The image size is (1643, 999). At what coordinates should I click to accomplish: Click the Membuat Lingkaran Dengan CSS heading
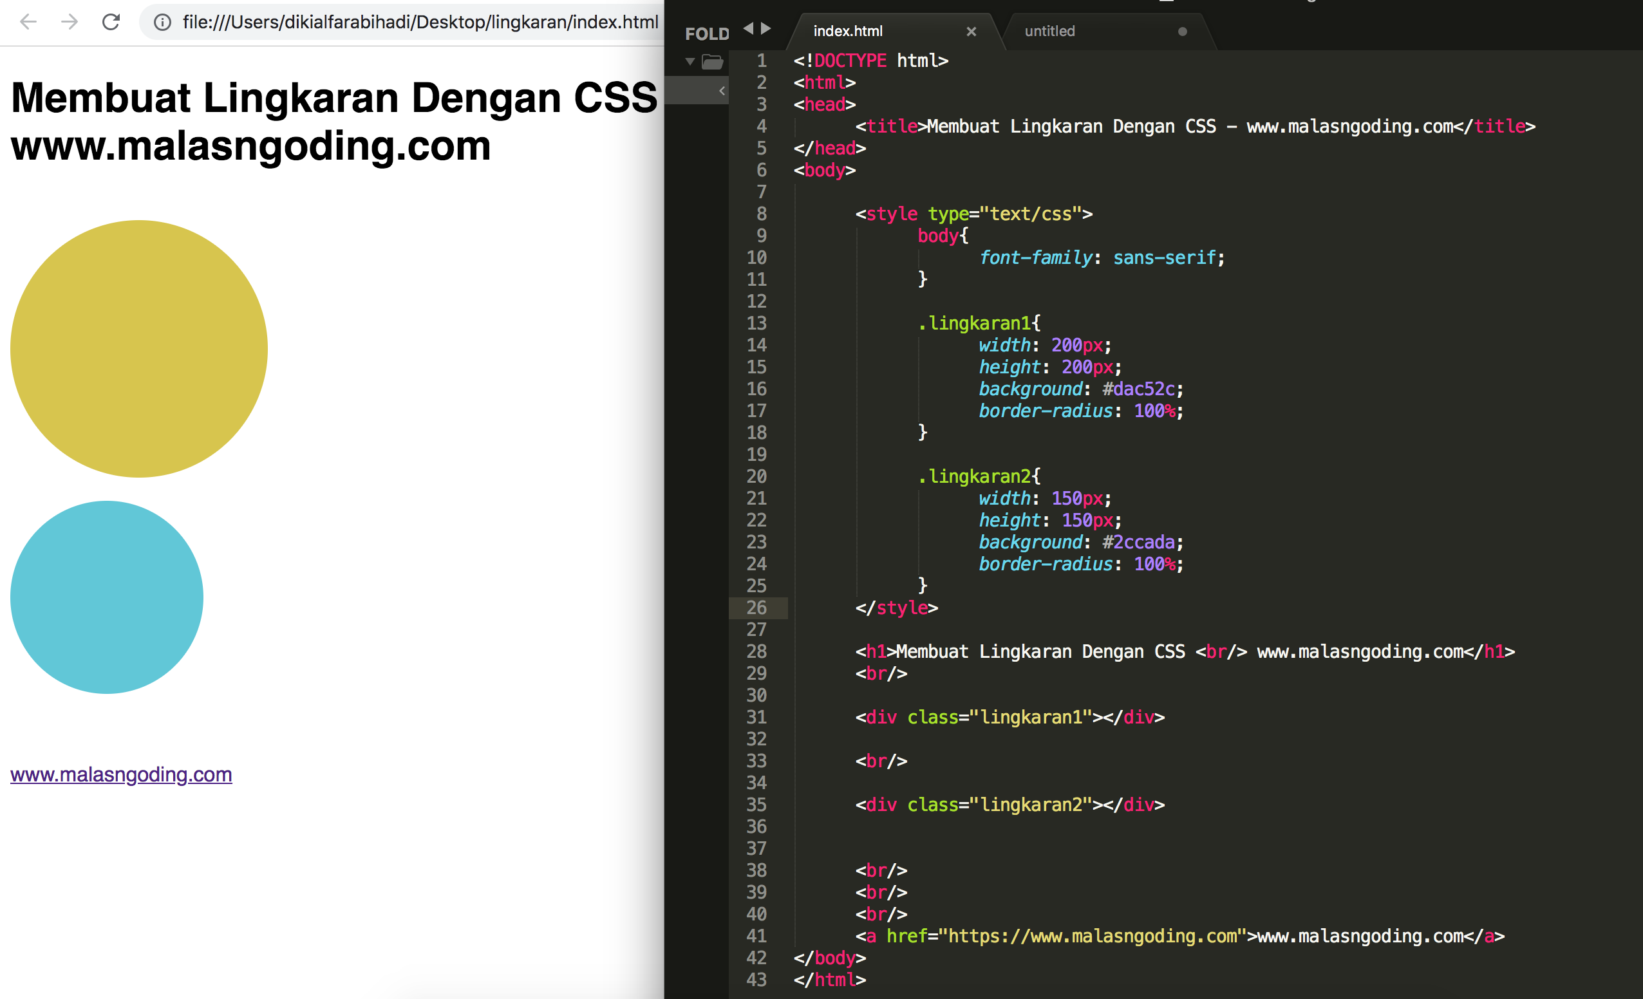[x=334, y=122]
